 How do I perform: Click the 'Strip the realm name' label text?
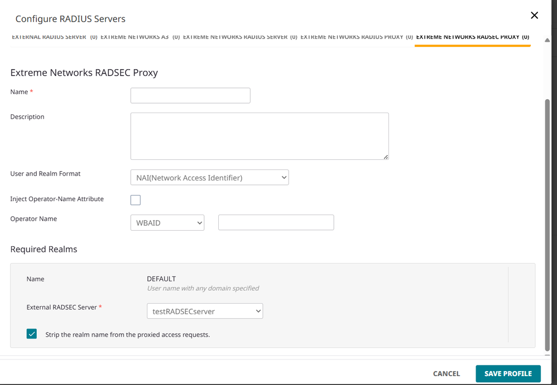pos(127,335)
